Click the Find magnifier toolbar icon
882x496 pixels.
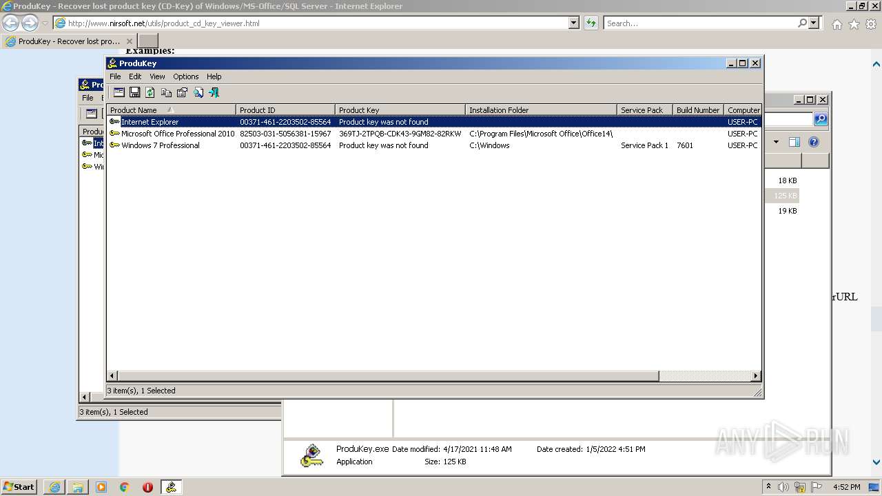[198, 92]
